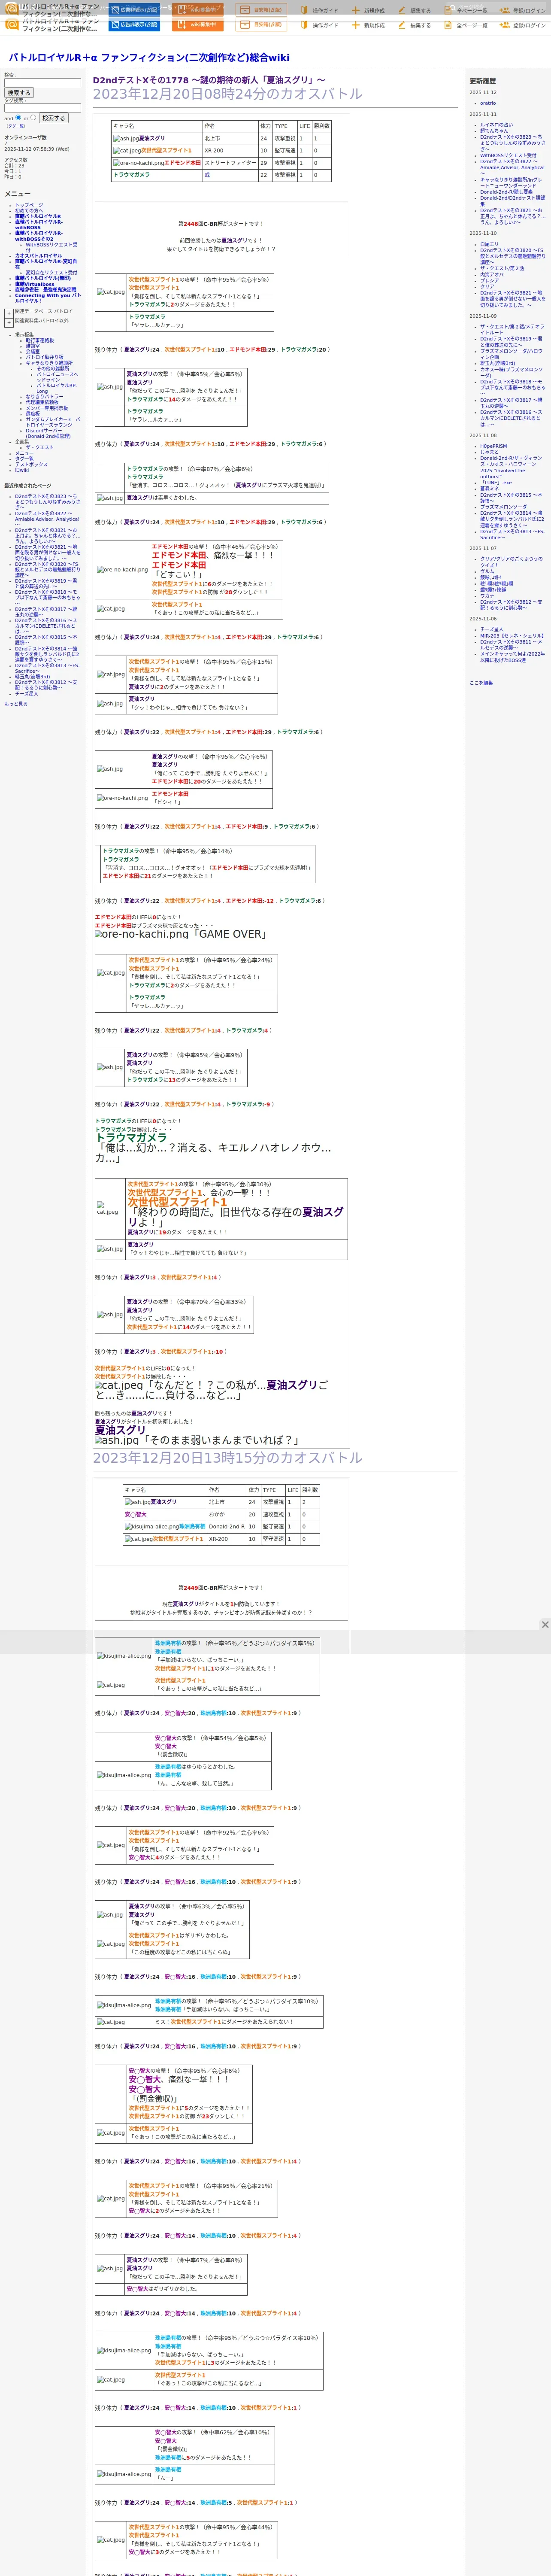
Task: Open その他の雑談所 link
Action: coord(53,368)
